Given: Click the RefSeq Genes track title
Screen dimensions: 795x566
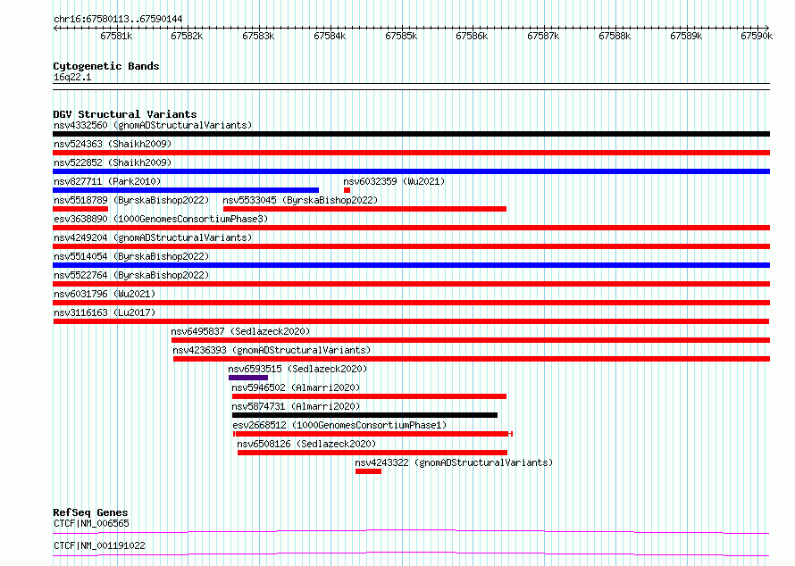Looking at the screenshot, I should pyautogui.click(x=90, y=512).
